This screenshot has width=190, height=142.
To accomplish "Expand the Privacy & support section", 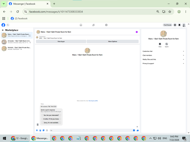I will 163,63.
